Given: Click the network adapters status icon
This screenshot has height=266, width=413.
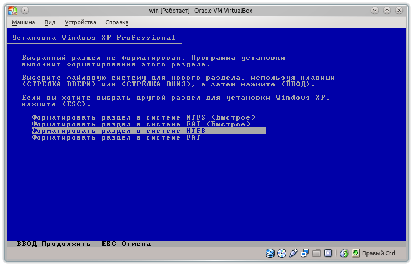Looking at the screenshot, I should 304,253.
